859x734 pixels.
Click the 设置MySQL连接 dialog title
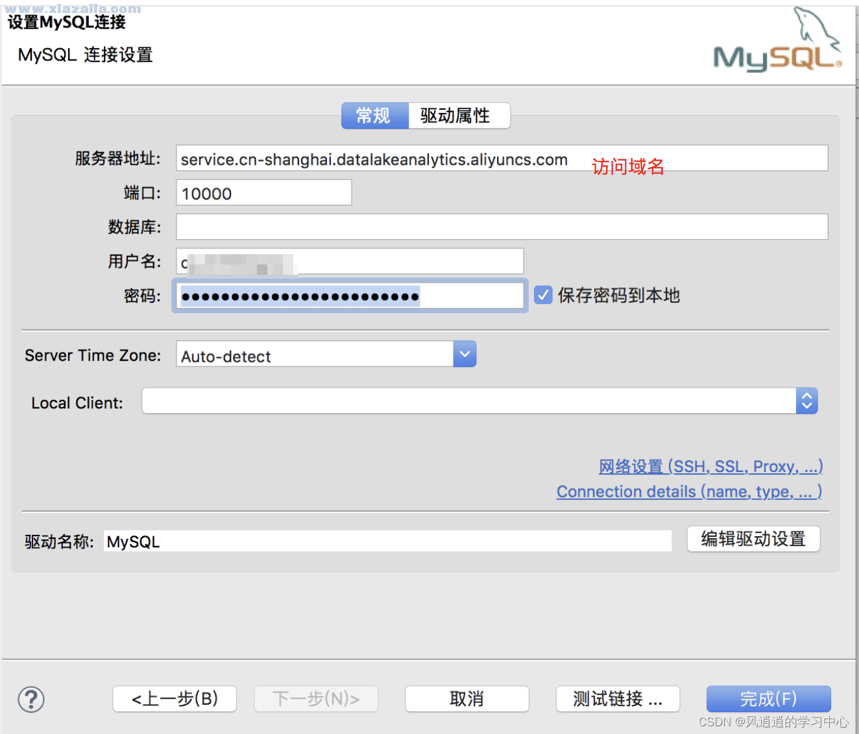pyautogui.click(x=66, y=22)
